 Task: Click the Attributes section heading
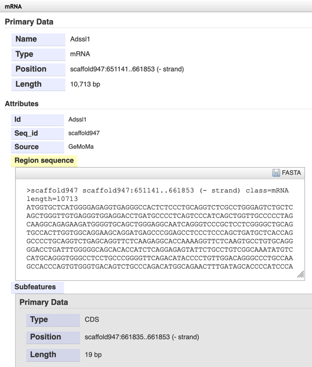point(22,104)
